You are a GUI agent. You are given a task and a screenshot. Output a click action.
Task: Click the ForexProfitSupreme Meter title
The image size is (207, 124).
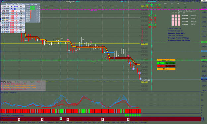pos(22,4)
